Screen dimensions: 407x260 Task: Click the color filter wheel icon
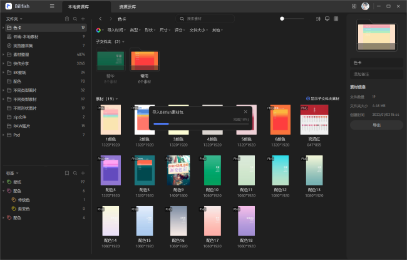(99, 30)
